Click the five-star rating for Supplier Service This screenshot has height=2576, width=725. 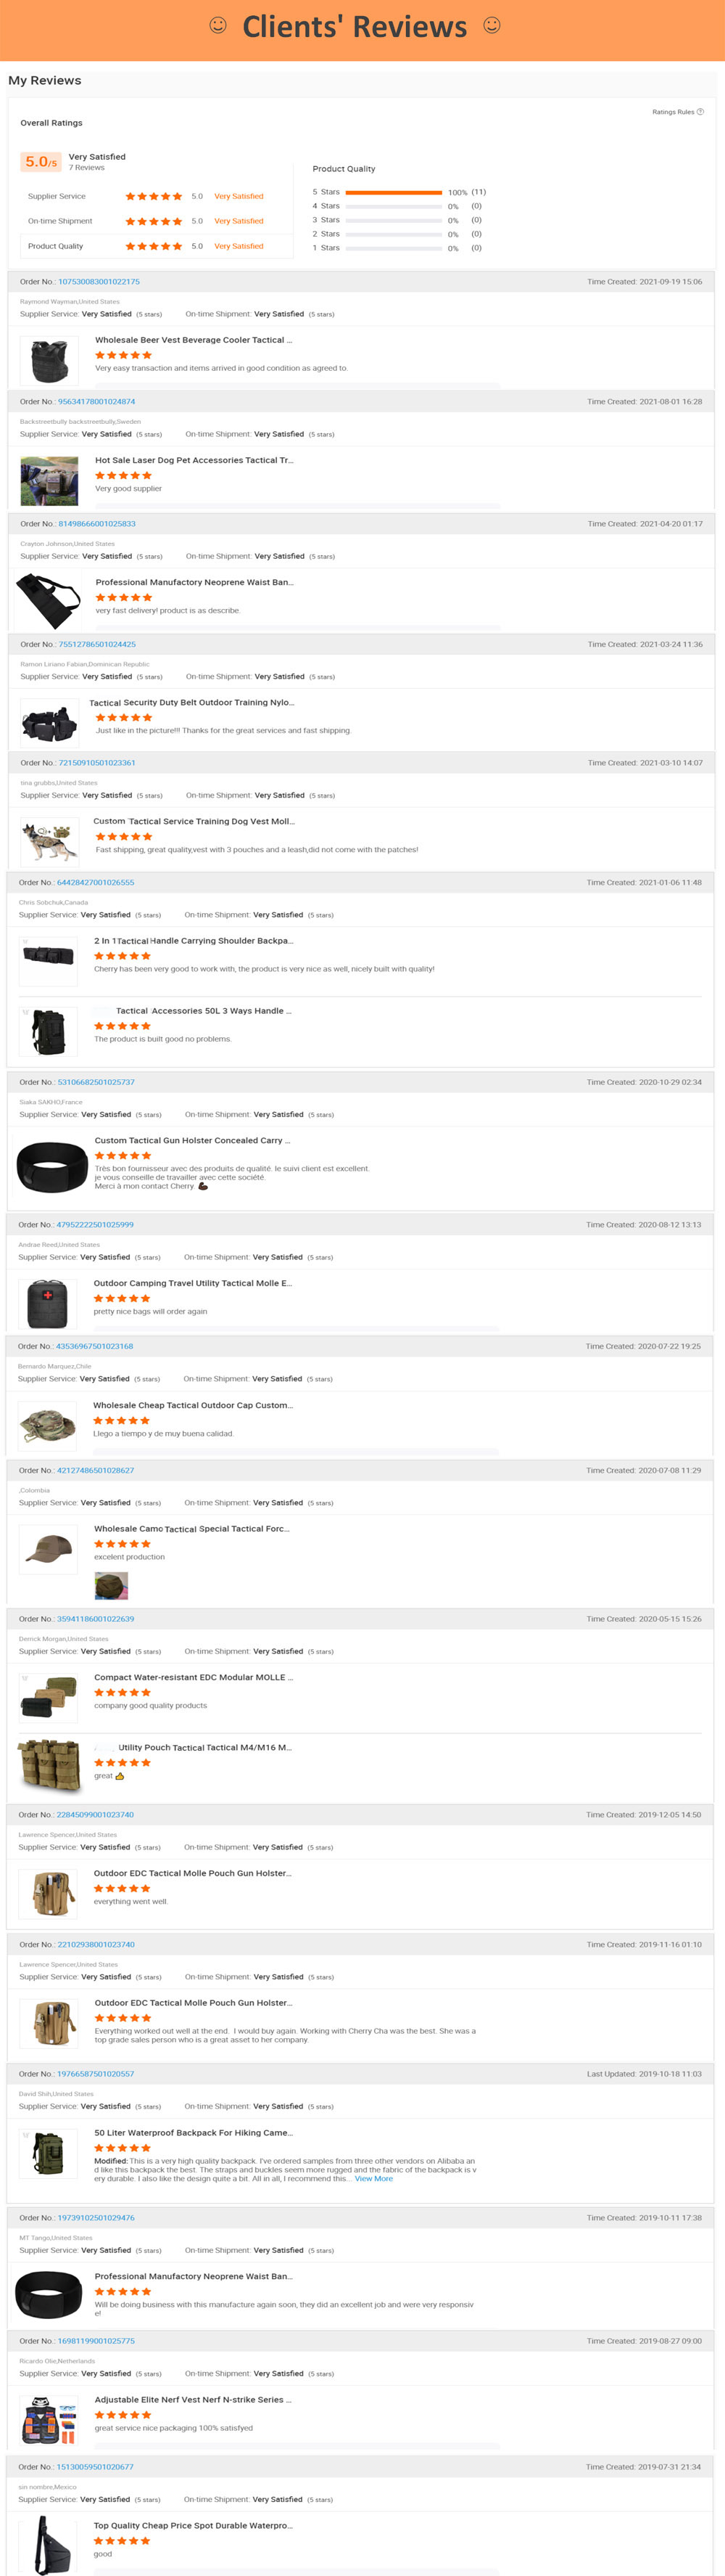(154, 196)
